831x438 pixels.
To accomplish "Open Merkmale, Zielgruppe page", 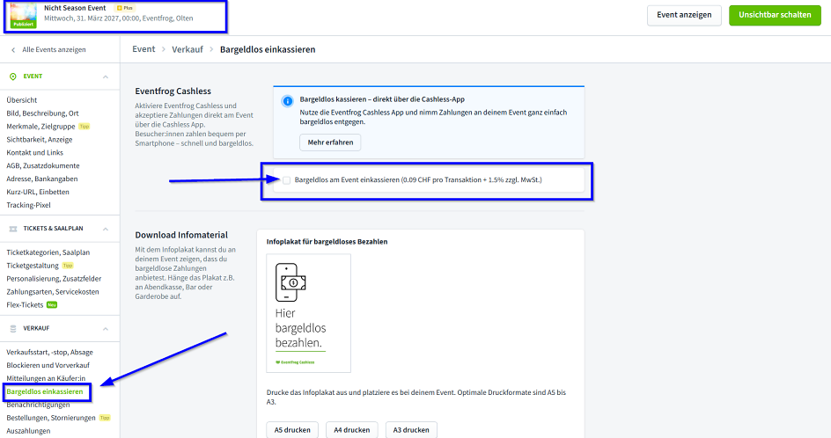I will pos(40,127).
